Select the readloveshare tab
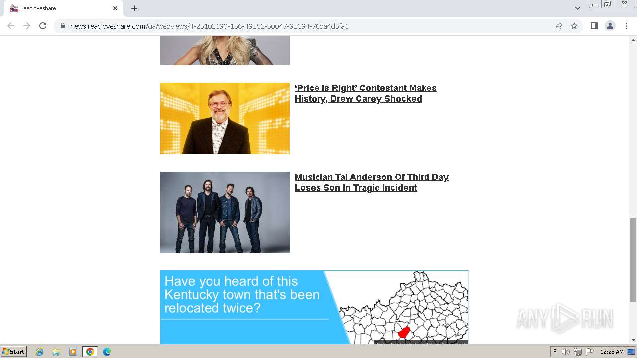 [64, 8]
